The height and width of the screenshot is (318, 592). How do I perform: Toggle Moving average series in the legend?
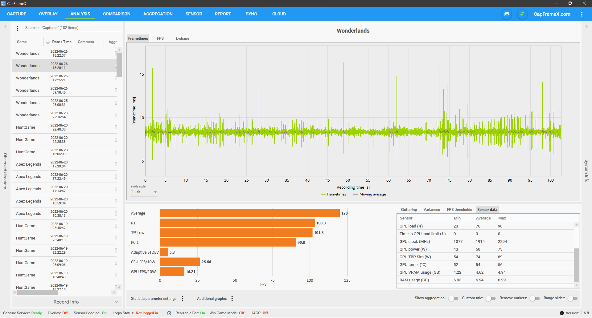pyautogui.click(x=370, y=194)
